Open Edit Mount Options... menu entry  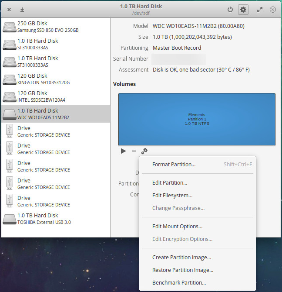click(x=198, y=227)
